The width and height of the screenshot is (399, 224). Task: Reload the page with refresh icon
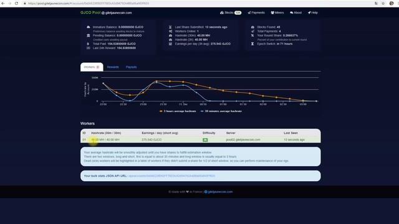click(16, 3)
